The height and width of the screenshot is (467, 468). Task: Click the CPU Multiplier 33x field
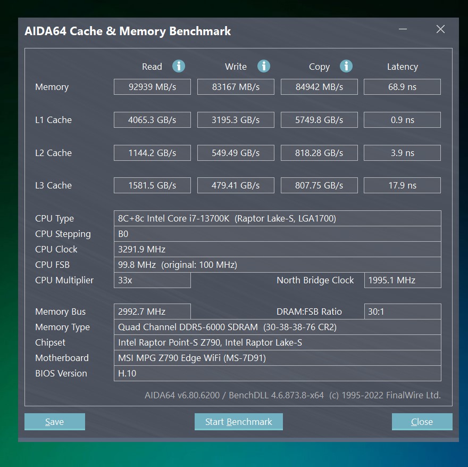[152, 280]
